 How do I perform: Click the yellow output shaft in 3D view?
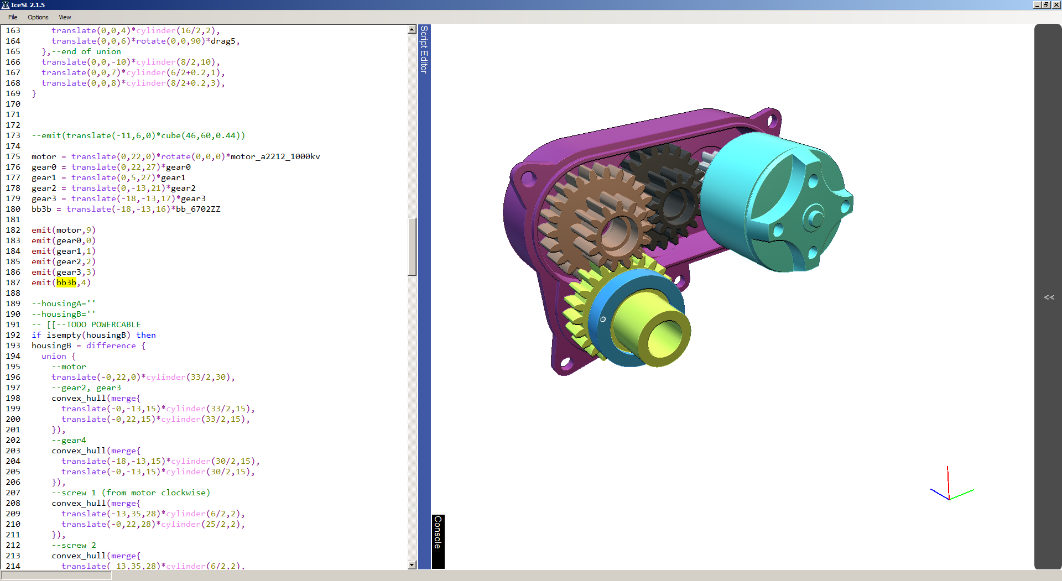(x=653, y=329)
